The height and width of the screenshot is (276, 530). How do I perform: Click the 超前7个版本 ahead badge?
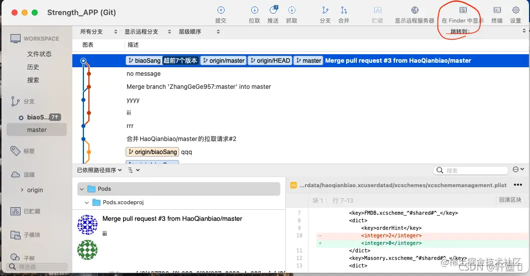tap(180, 61)
